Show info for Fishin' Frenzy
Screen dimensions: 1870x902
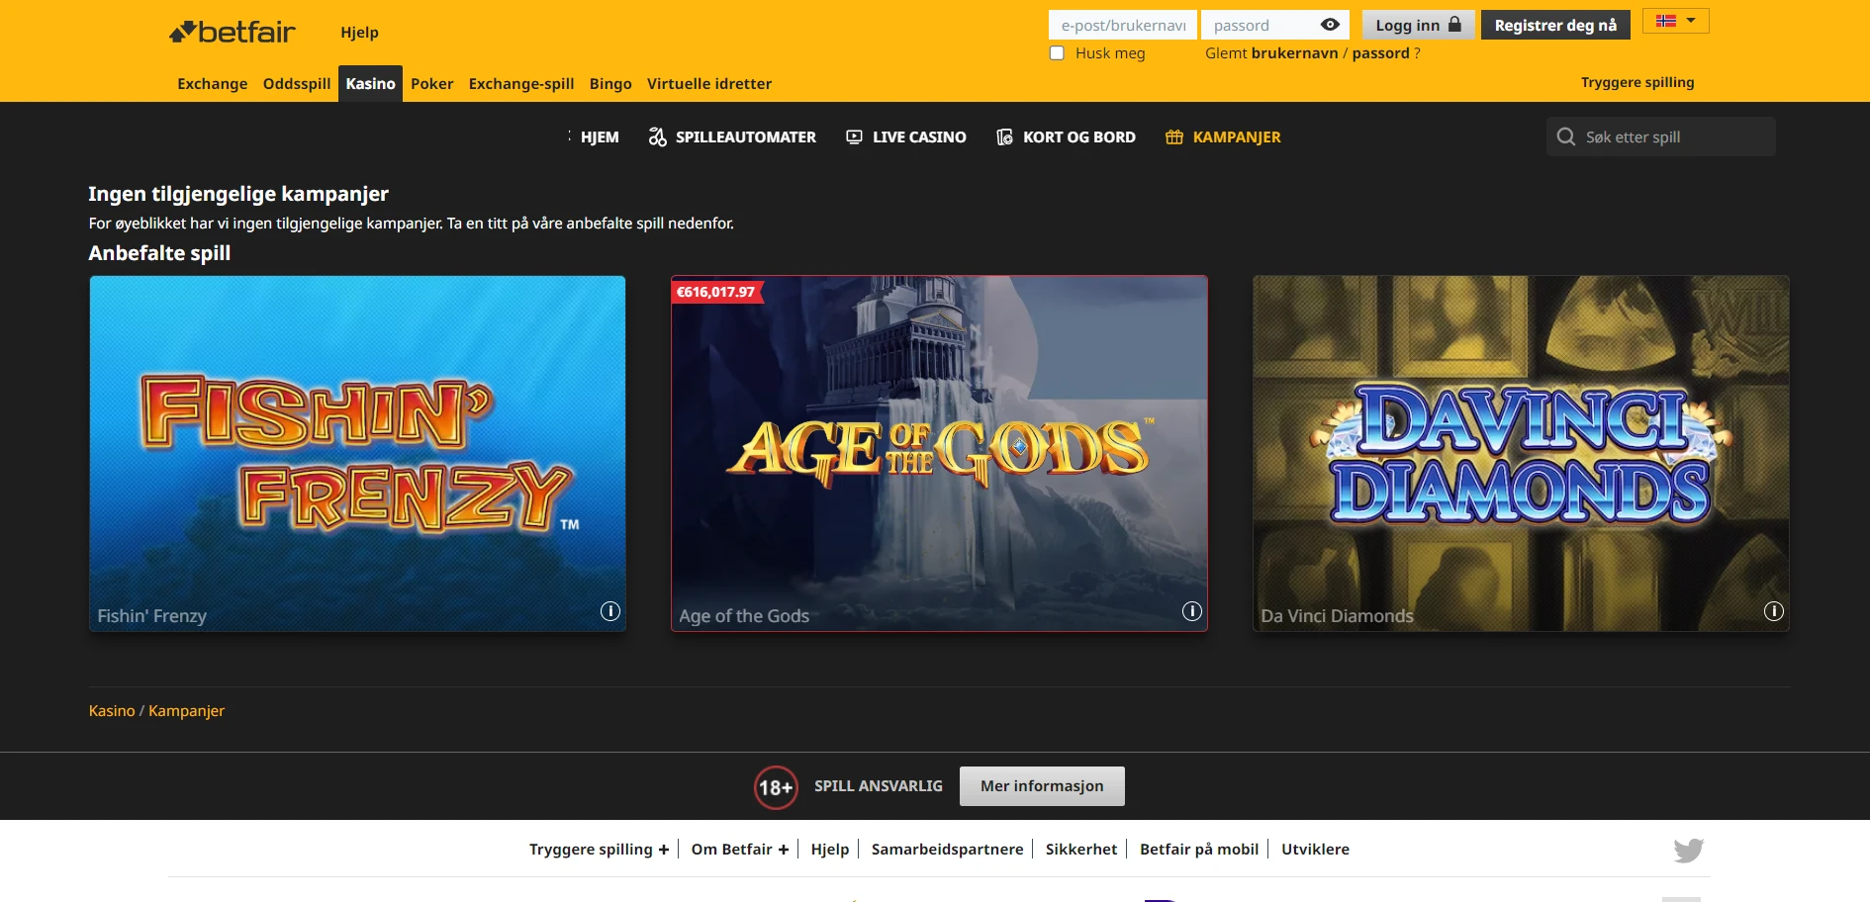(610, 611)
